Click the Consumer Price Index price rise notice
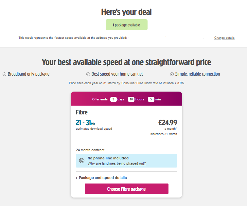 pos(126,83)
